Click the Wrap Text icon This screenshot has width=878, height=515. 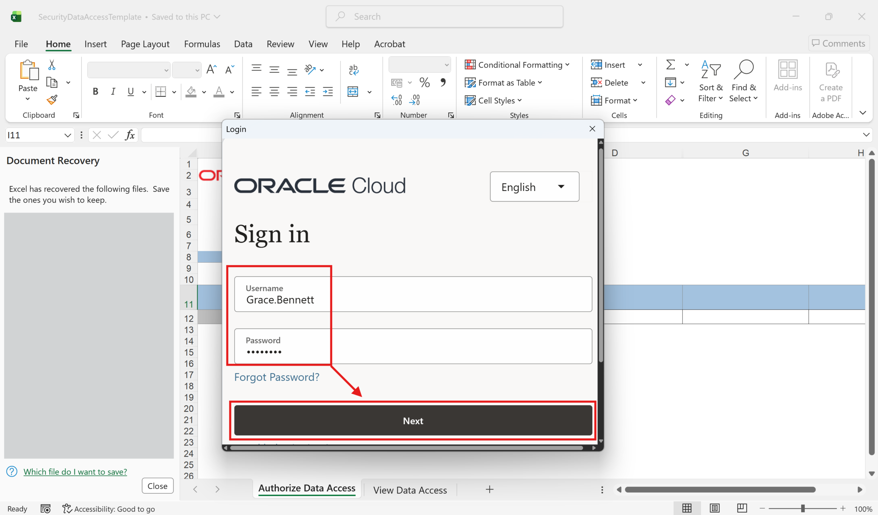click(x=353, y=70)
